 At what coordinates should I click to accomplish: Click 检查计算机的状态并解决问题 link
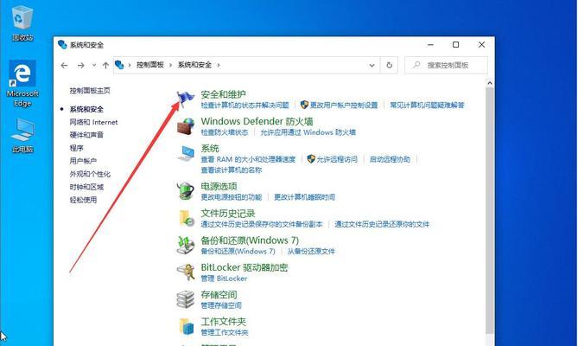click(245, 106)
